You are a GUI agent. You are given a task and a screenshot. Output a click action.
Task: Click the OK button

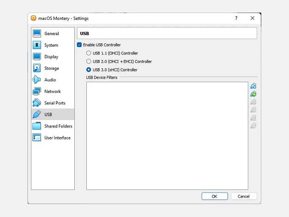(215, 196)
